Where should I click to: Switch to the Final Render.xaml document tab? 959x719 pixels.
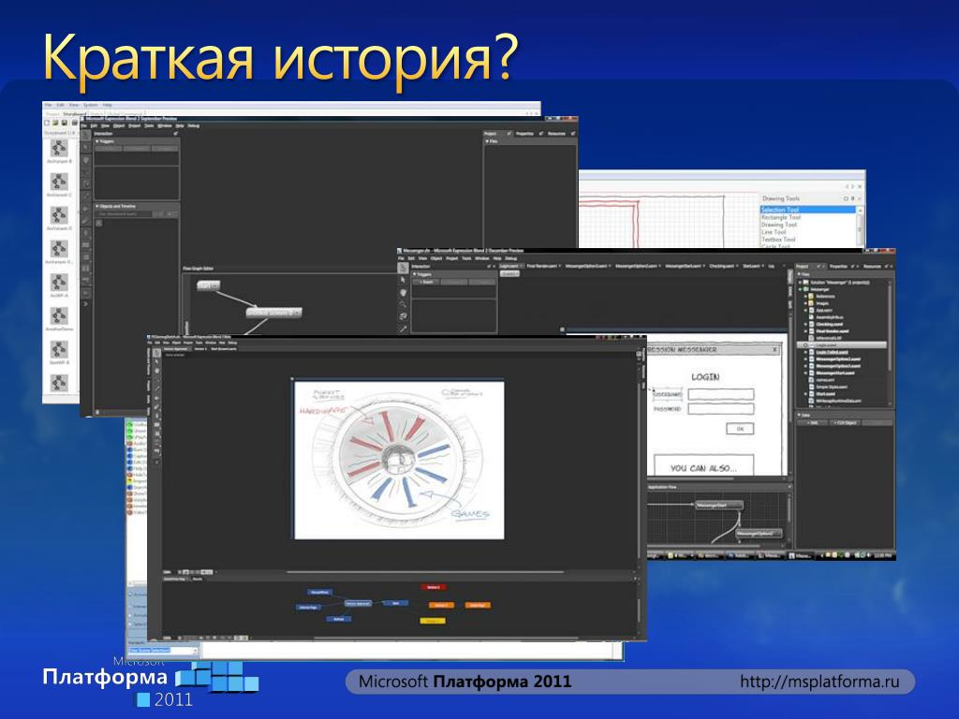click(x=541, y=266)
